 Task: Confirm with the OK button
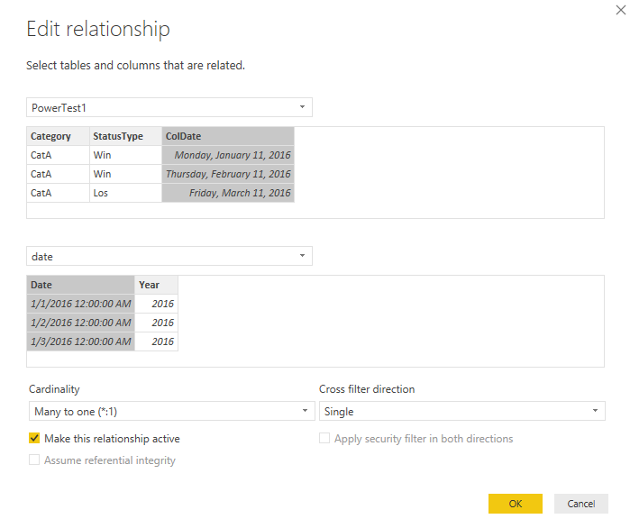(x=516, y=504)
